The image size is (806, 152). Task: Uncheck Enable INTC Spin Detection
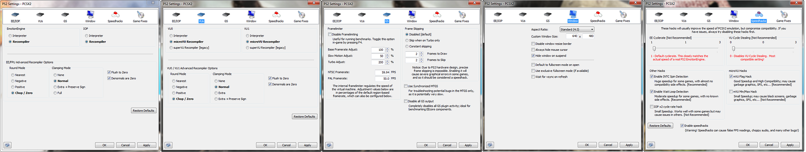pyautogui.click(x=669, y=76)
